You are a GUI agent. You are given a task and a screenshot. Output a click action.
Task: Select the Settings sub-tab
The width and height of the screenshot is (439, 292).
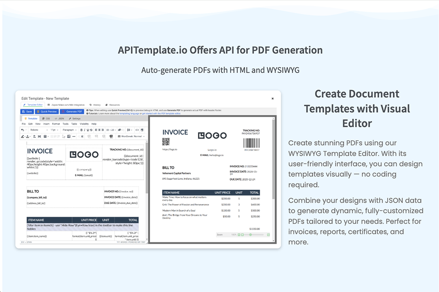tap(75, 119)
